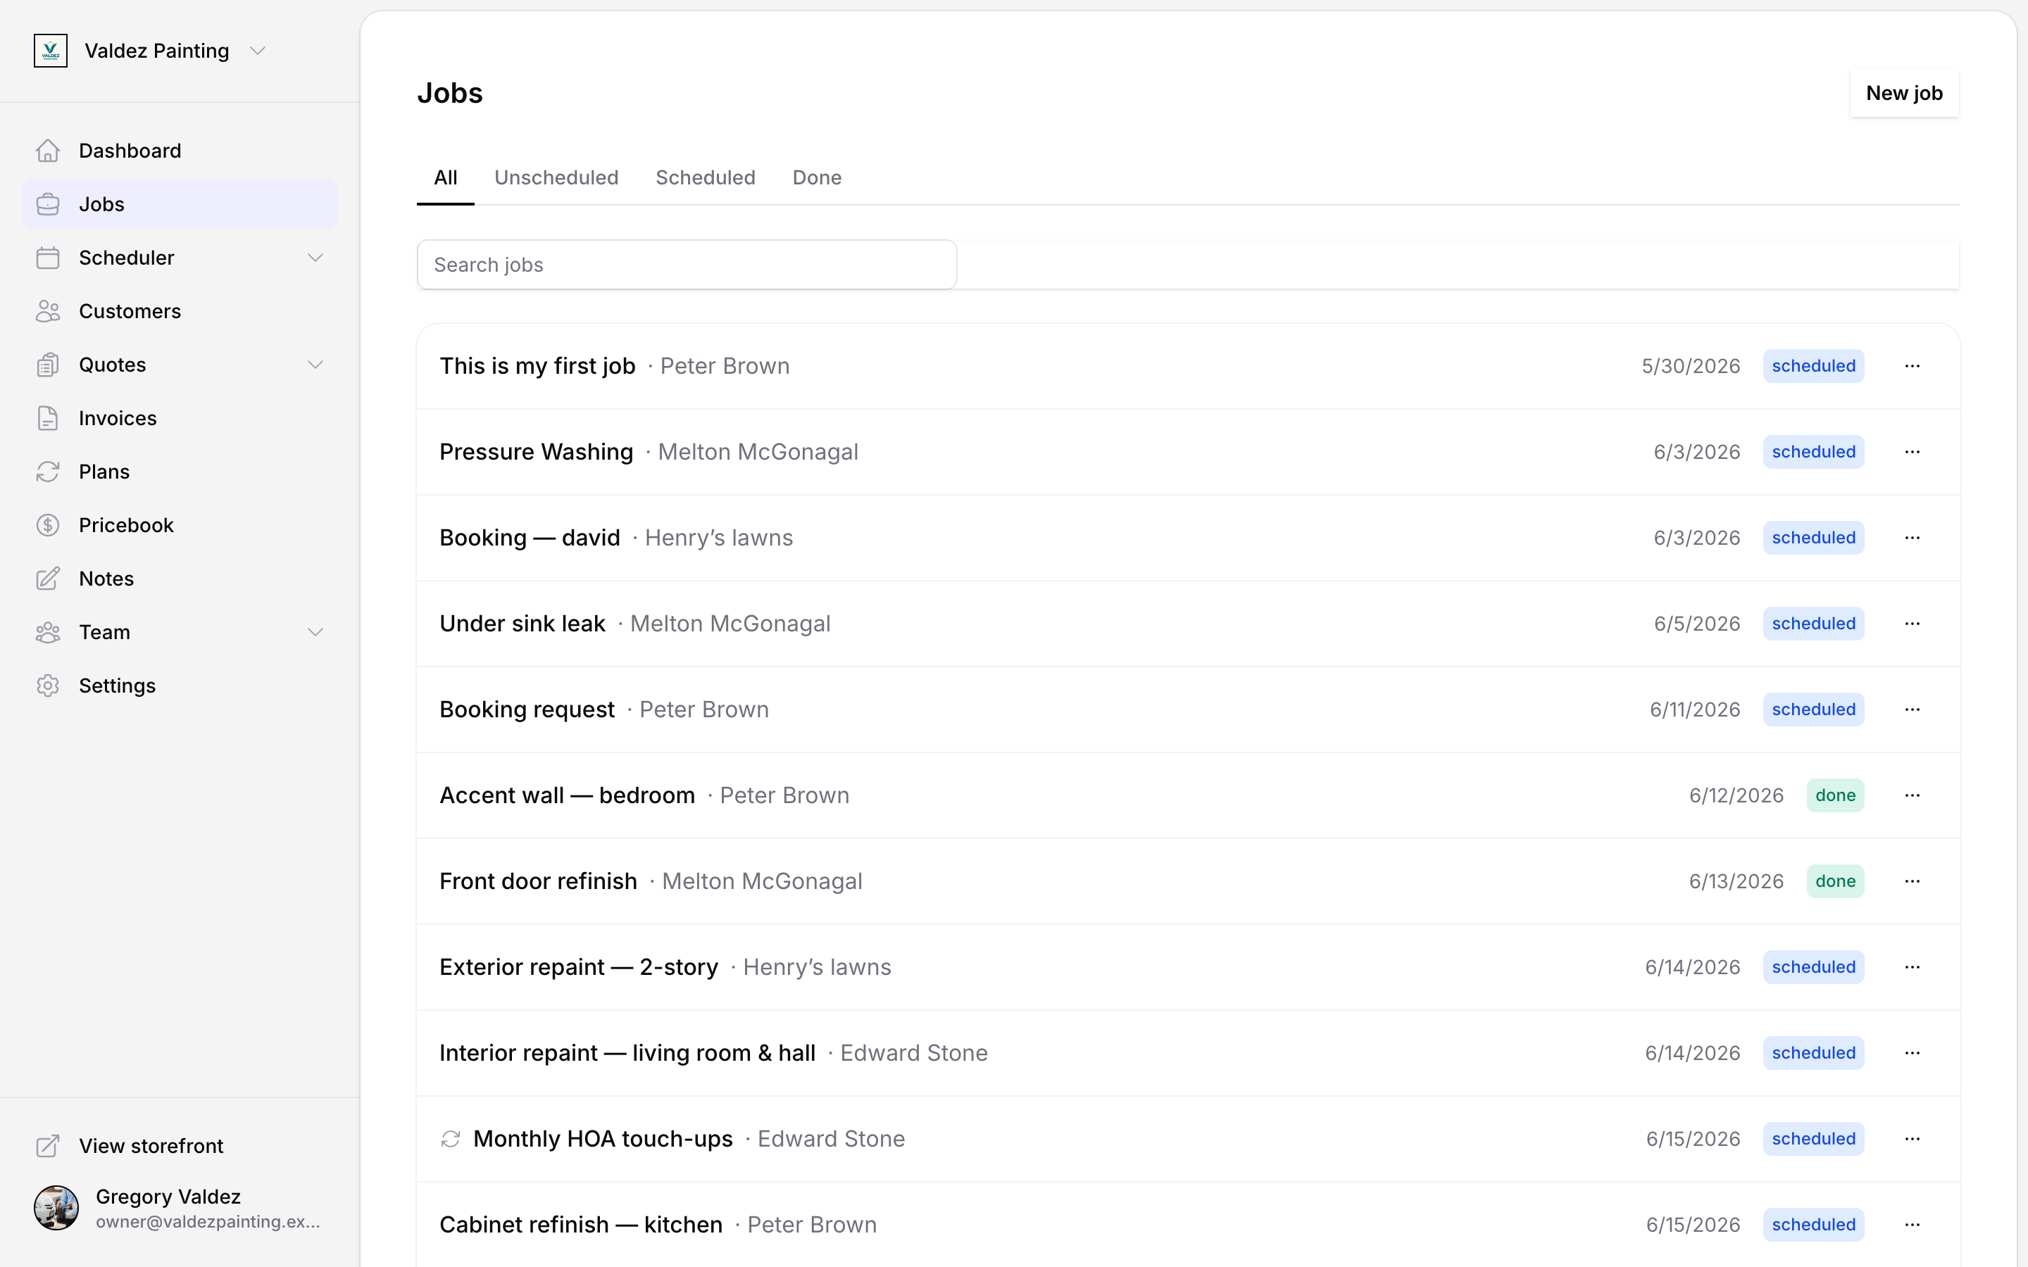Viewport: 2028px width, 1267px height.
Task: Click the 5/30/2026 date on first job
Action: [x=1691, y=366]
